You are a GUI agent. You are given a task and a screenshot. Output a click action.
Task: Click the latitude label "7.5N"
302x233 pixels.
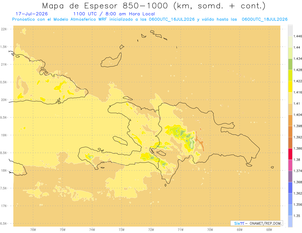4,188
